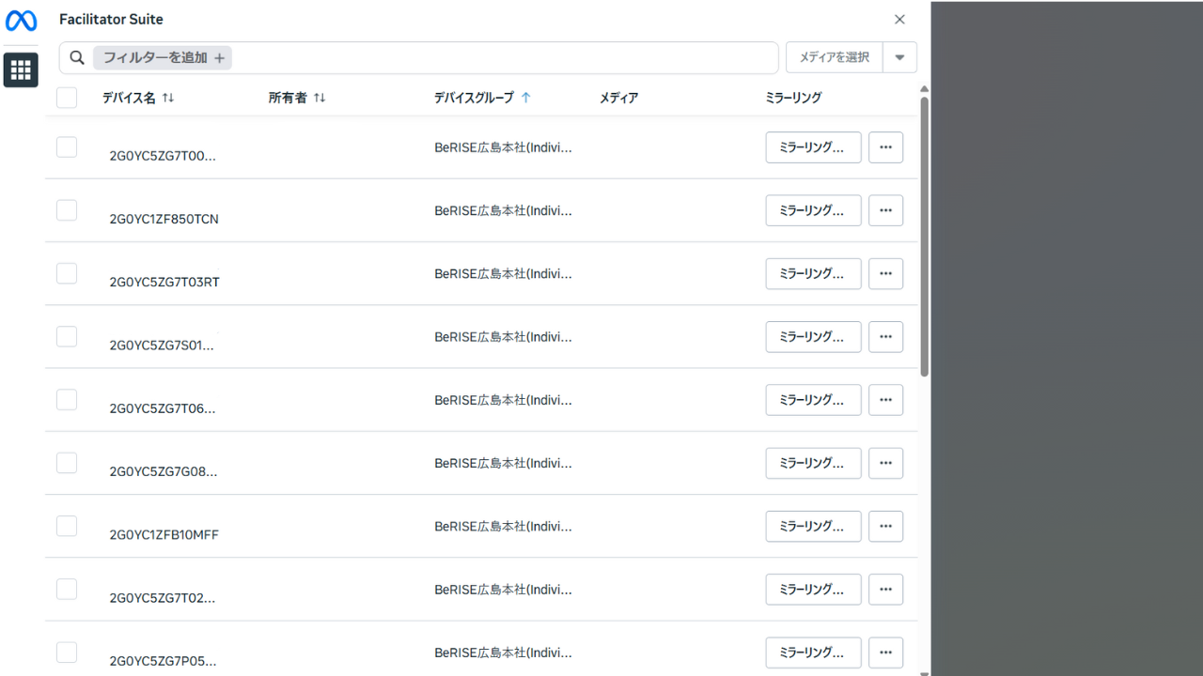Open more options for device 2G0YC1ZFB10MFF
This screenshot has height=676, width=1203.
[885, 527]
